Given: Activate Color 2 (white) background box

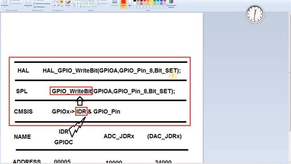Looking at the screenshot, I should click(x=130, y=4).
